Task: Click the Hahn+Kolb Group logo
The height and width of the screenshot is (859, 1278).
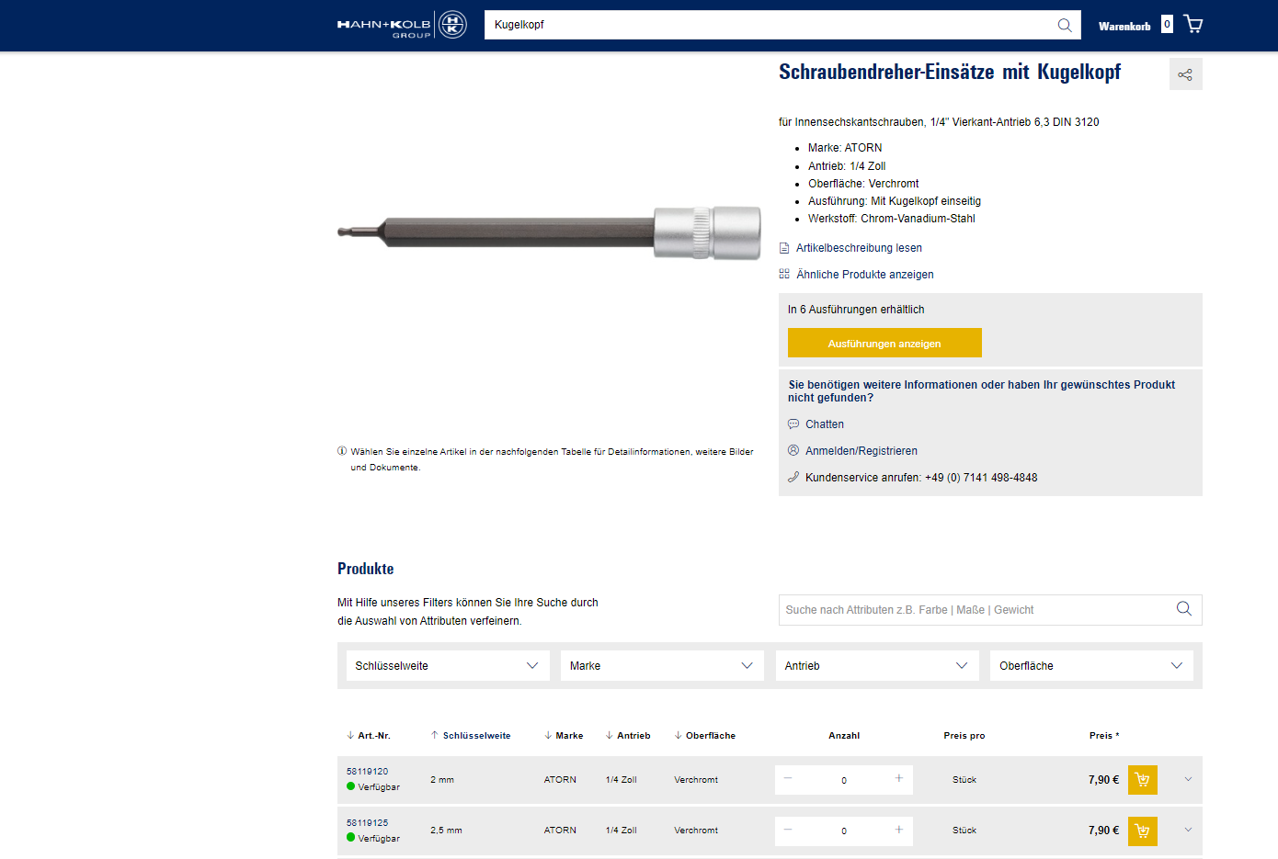Action: point(402,25)
